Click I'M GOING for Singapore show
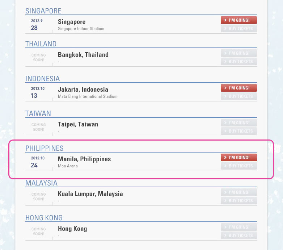 click(x=238, y=20)
